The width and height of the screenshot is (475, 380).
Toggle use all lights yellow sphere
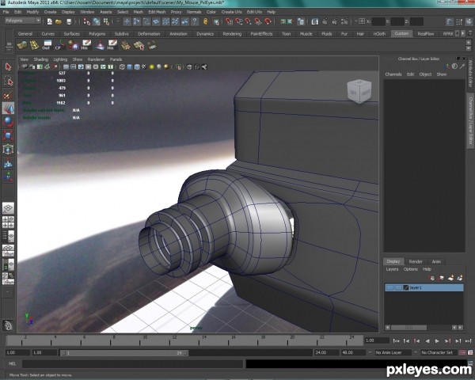pos(152,67)
